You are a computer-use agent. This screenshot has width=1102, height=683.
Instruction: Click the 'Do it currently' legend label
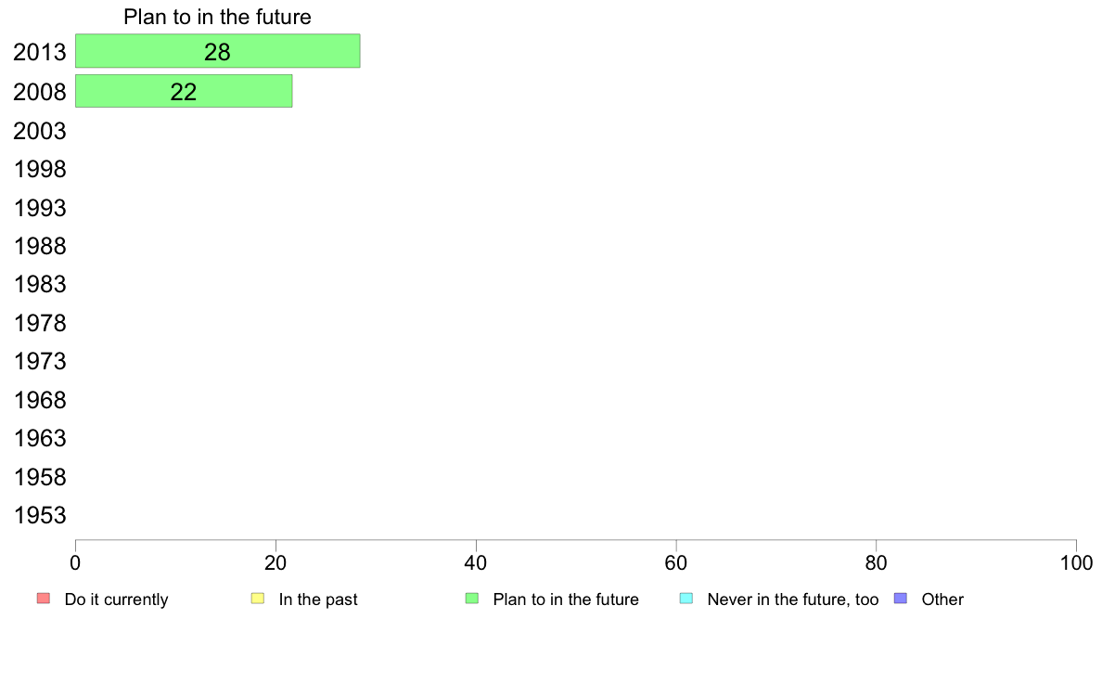coord(116,599)
